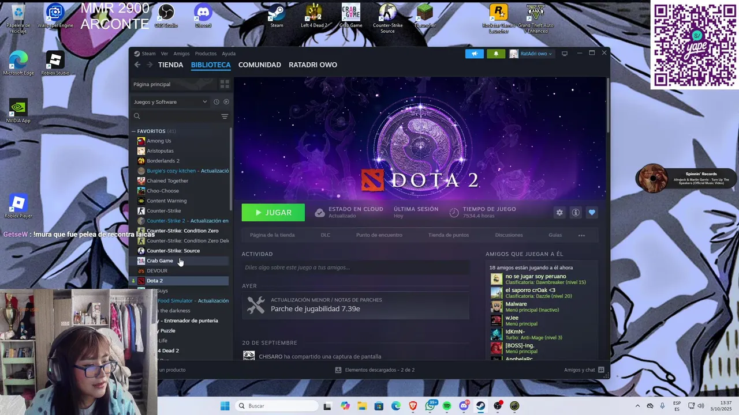Open friend Malware in friends list

[540, 307]
